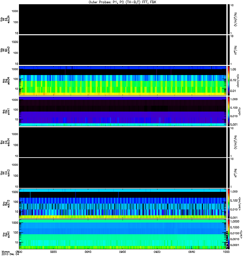
Task: Click the empty black thc fff 64 edc34 panel
Action: (123, 142)
